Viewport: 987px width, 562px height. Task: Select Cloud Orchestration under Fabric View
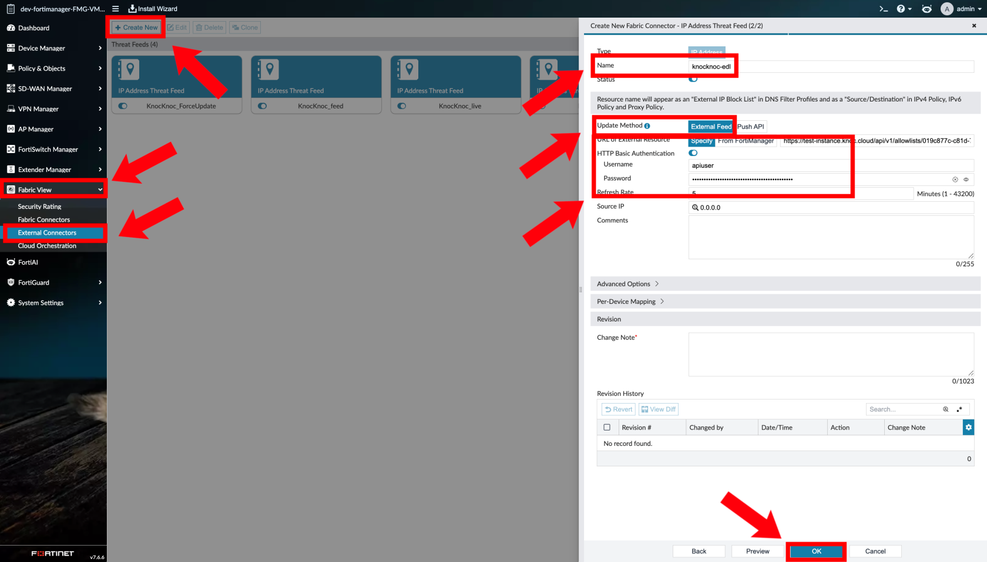click(x=46, y=245)
